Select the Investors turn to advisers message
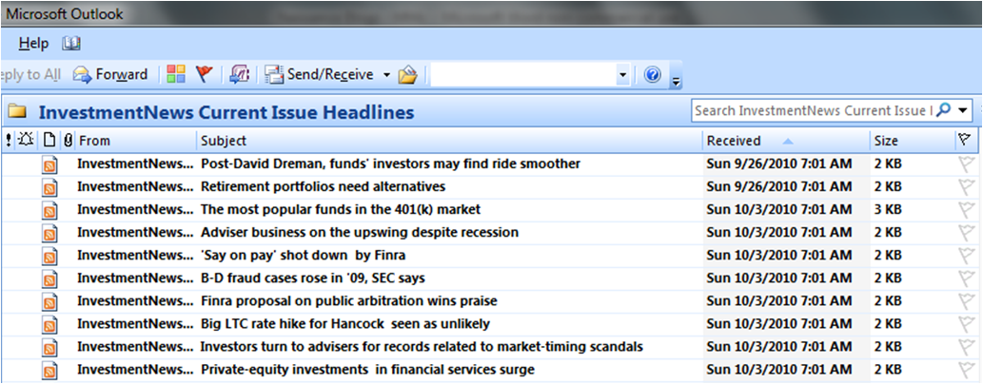Viewport: 983px width, 384px height. tap(489, 347)
